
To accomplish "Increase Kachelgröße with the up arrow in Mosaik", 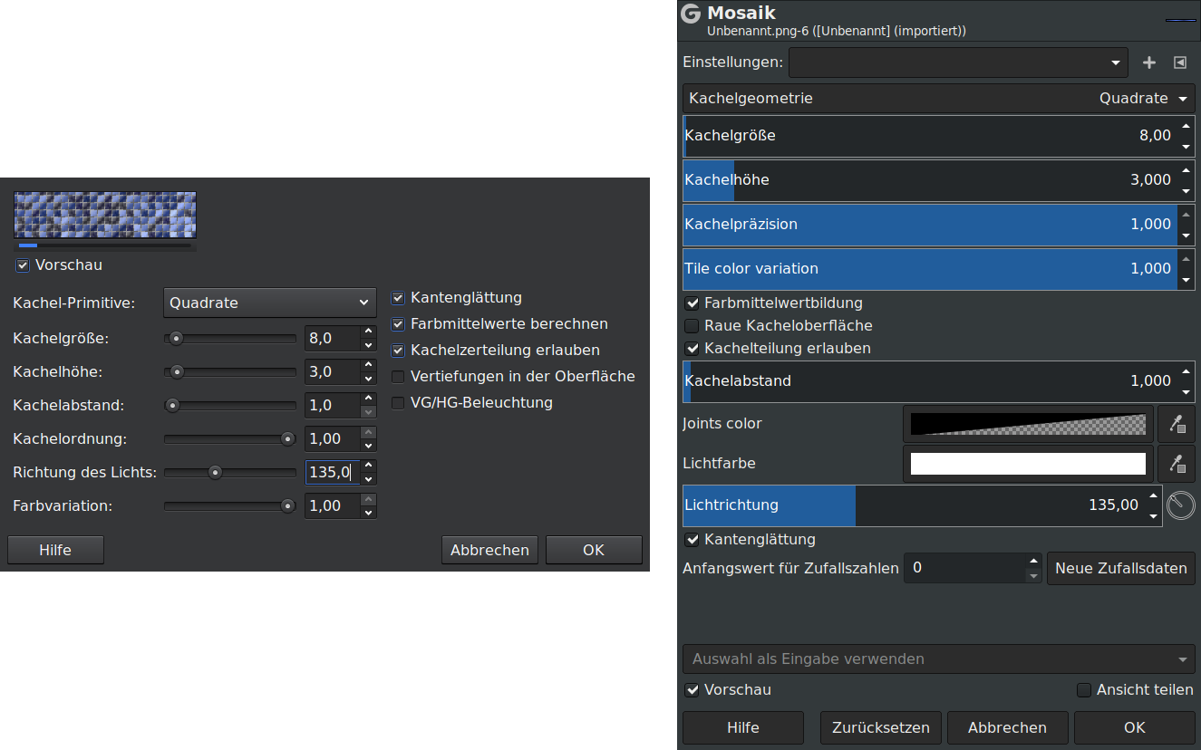I will click(1186, 127).
